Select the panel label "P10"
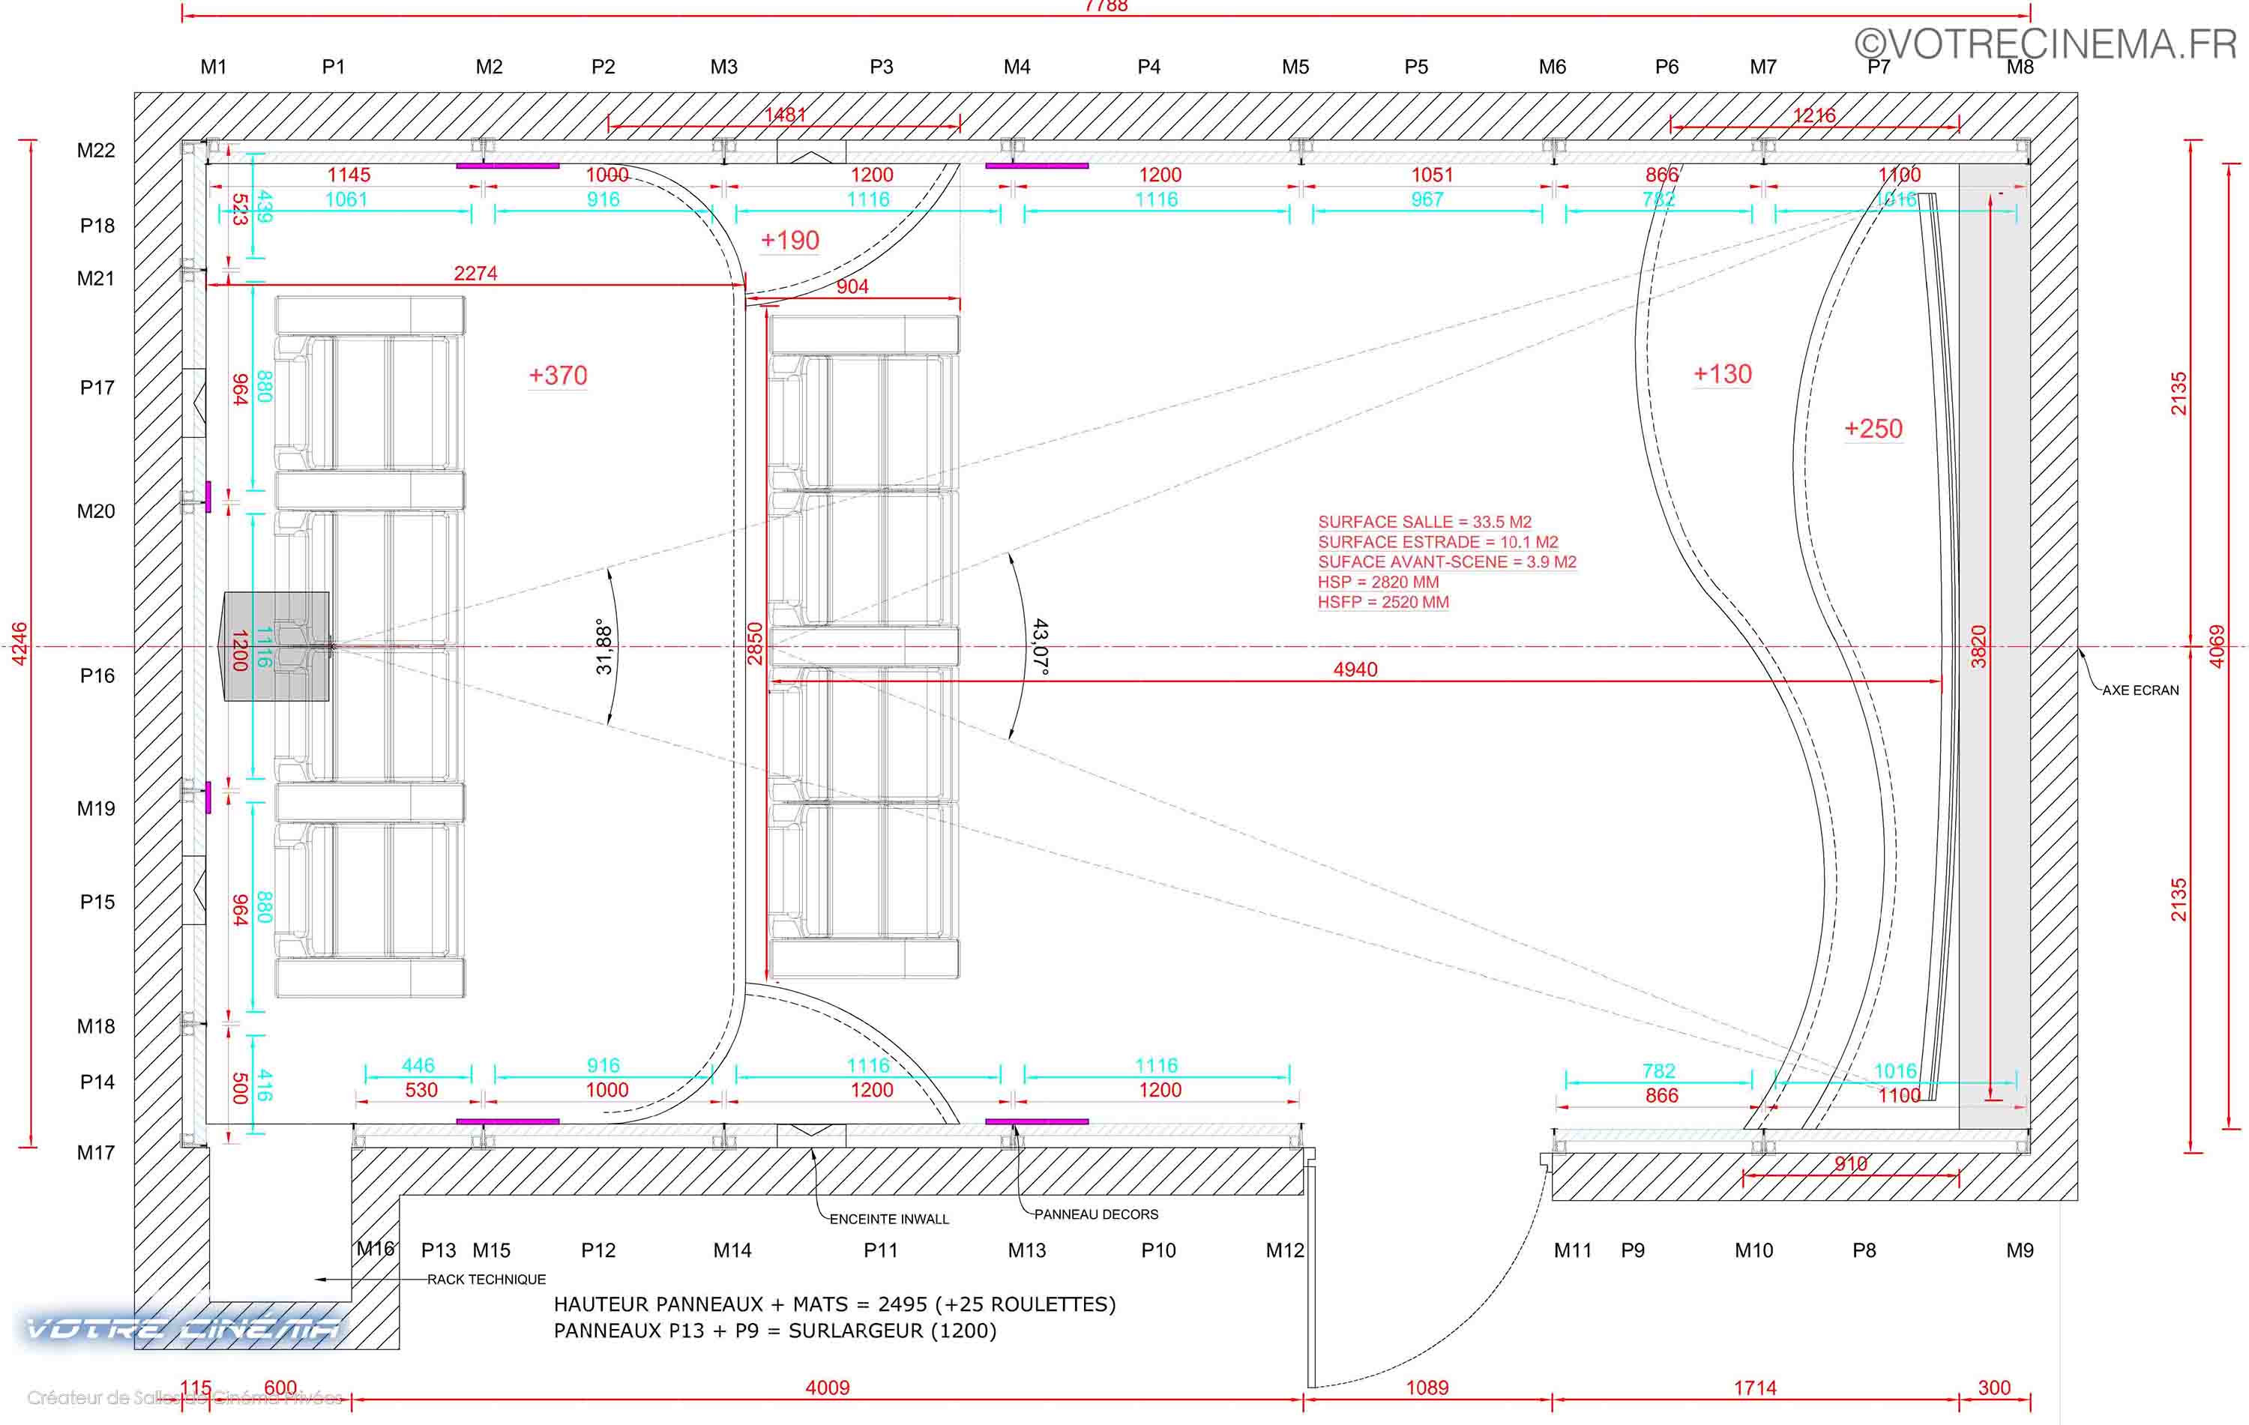 tap(1158, 1250)
